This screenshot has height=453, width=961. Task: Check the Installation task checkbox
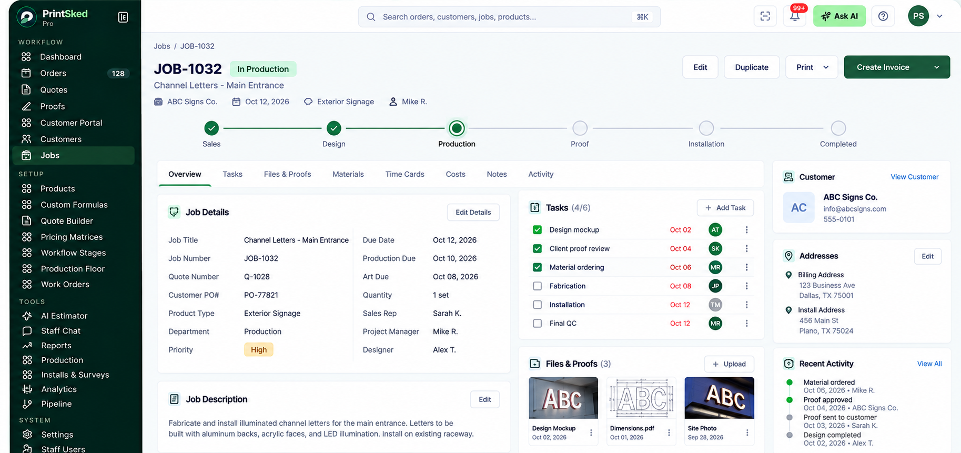(537, 305)
